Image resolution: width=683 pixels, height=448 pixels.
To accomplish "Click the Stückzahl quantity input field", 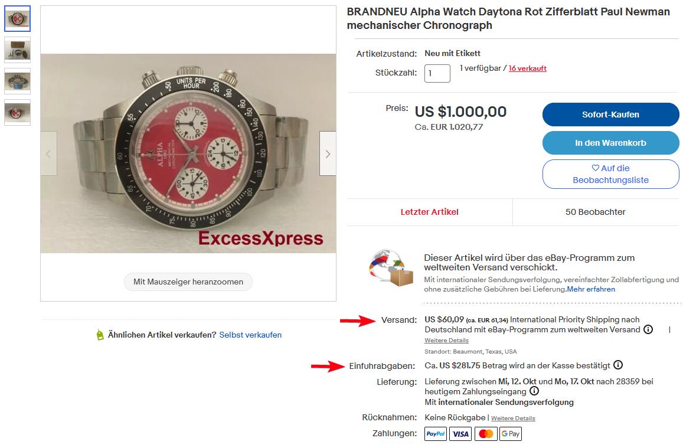I will [x=437, y=73].
